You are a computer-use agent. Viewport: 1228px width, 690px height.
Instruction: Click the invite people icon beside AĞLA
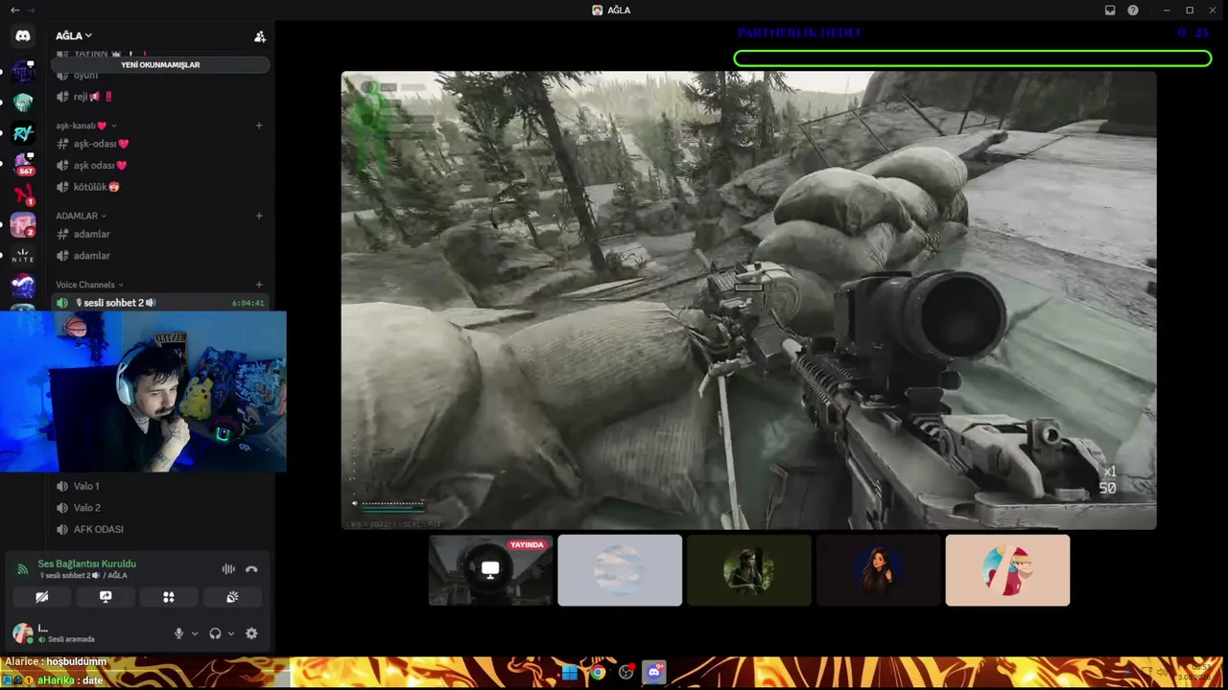tap(260, 36)
